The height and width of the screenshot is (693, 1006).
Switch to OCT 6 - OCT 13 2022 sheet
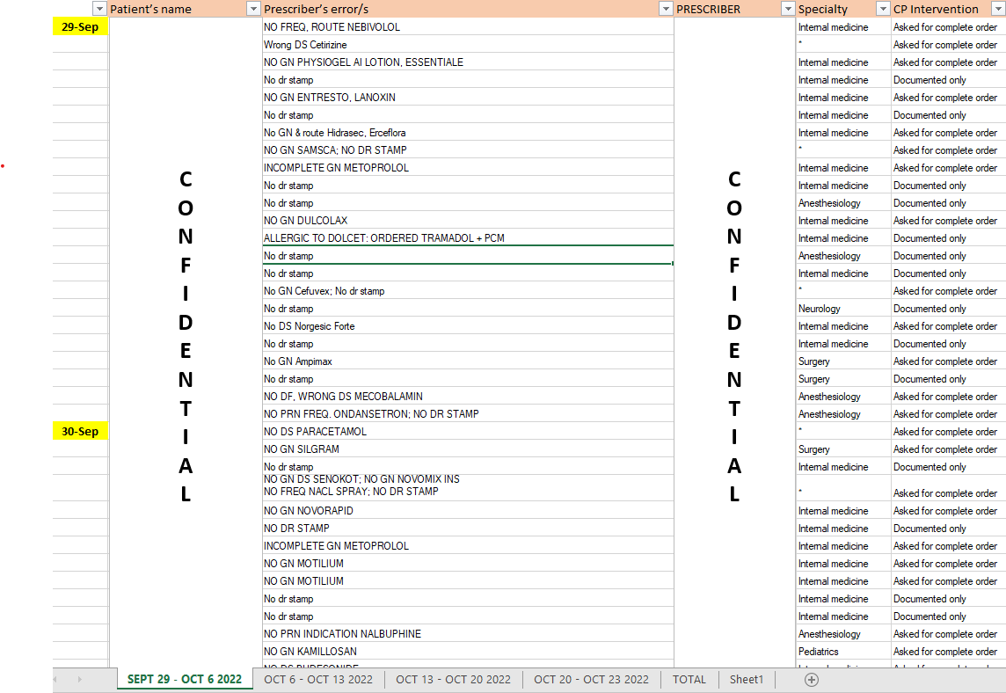[318, 680]
